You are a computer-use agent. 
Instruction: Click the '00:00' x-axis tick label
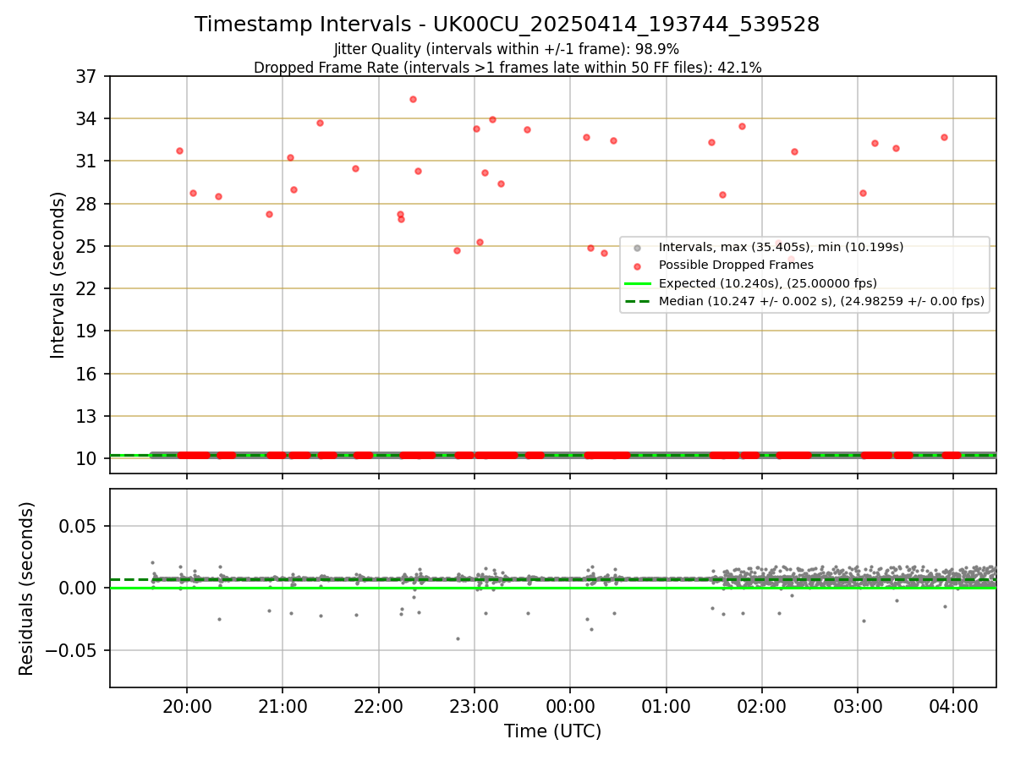570,707
